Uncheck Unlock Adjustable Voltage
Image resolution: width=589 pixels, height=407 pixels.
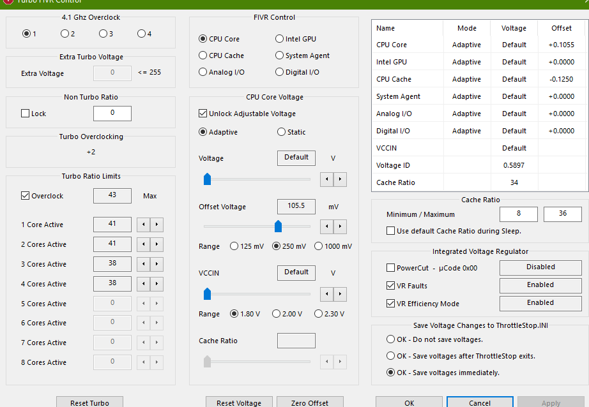point(203,114)
